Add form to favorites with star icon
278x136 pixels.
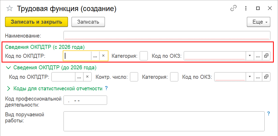[9, 9]
